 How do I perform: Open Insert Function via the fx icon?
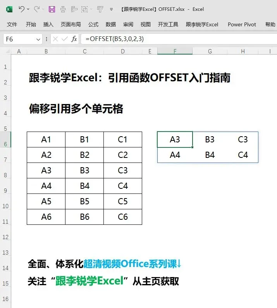pos(74,39)
